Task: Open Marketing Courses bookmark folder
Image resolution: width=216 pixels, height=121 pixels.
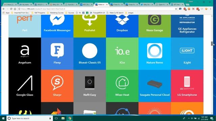Action: coord(55,13)
